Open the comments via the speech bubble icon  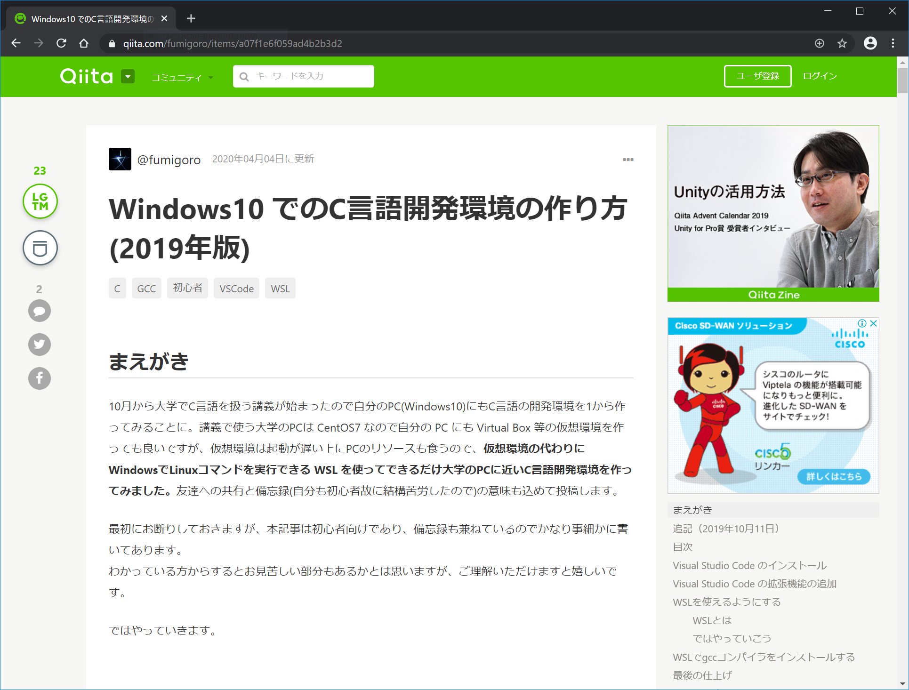[x=40, y=311]
